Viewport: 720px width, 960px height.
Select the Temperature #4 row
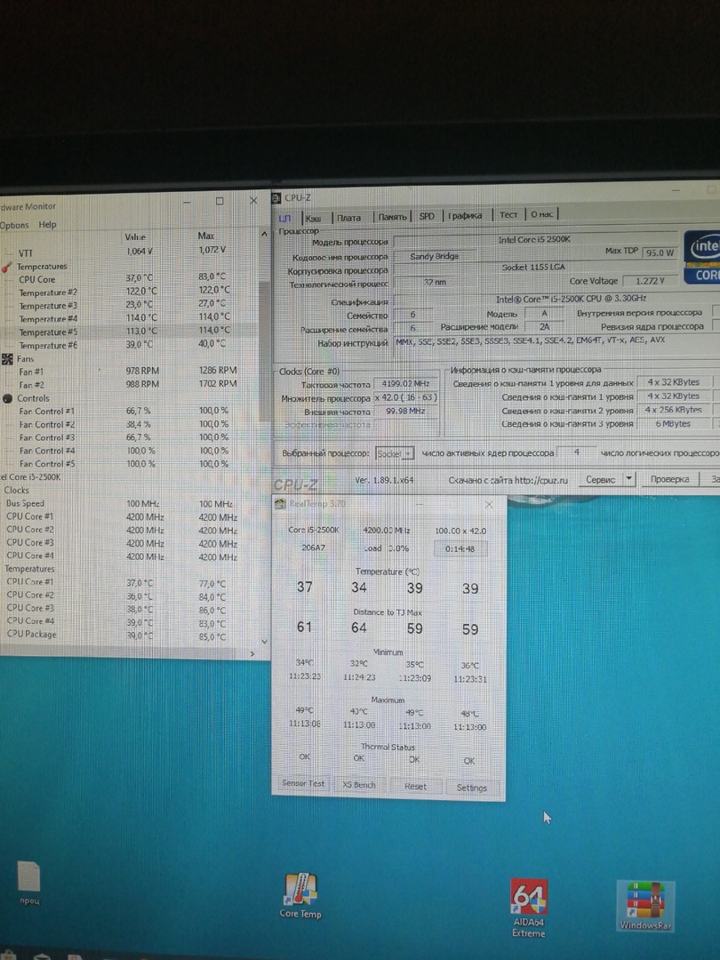(129, 317)
